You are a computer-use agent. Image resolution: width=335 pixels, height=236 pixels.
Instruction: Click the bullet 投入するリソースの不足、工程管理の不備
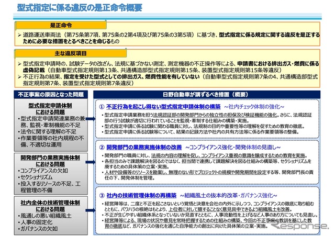click(x=49, y=187)
